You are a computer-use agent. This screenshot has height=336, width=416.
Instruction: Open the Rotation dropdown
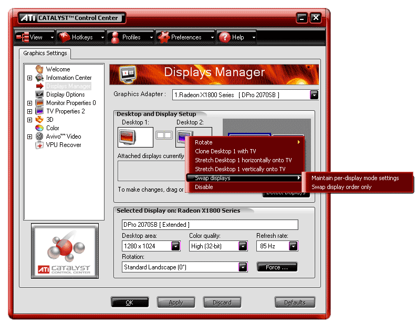point(243,267)
